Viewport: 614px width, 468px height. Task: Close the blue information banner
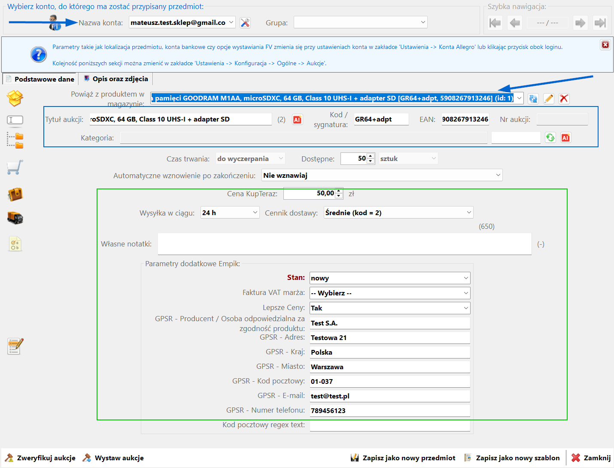pos(605,45)
